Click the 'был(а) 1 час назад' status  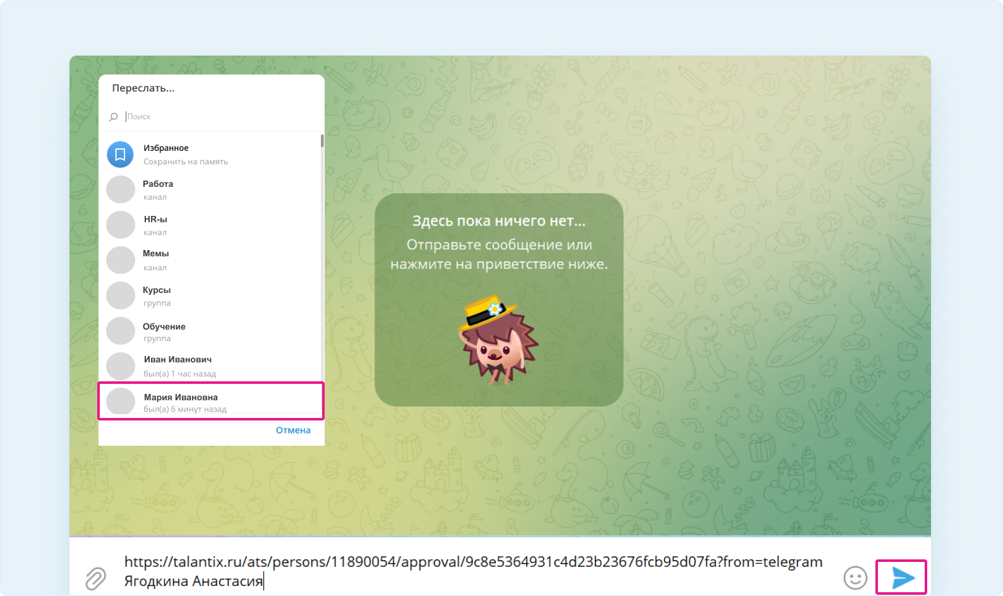coord(180,374)
